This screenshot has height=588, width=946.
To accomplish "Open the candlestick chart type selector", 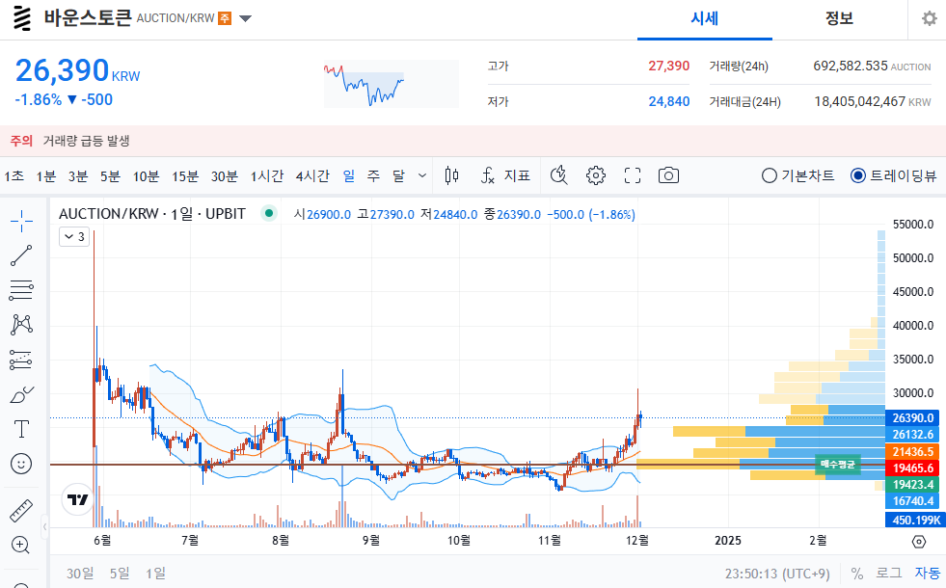I will (x=451, y=175).
